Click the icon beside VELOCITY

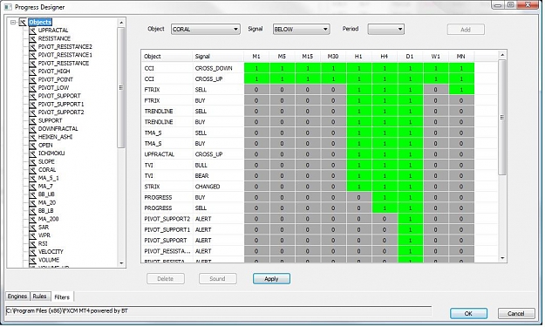(x=32, y=252)
